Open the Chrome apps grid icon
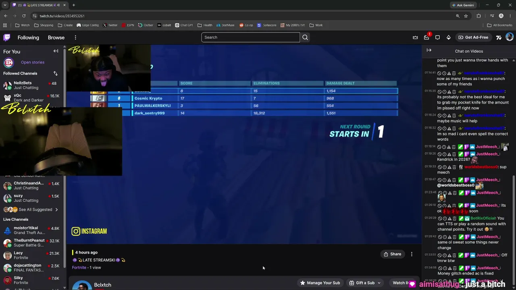 coord(5,25)
